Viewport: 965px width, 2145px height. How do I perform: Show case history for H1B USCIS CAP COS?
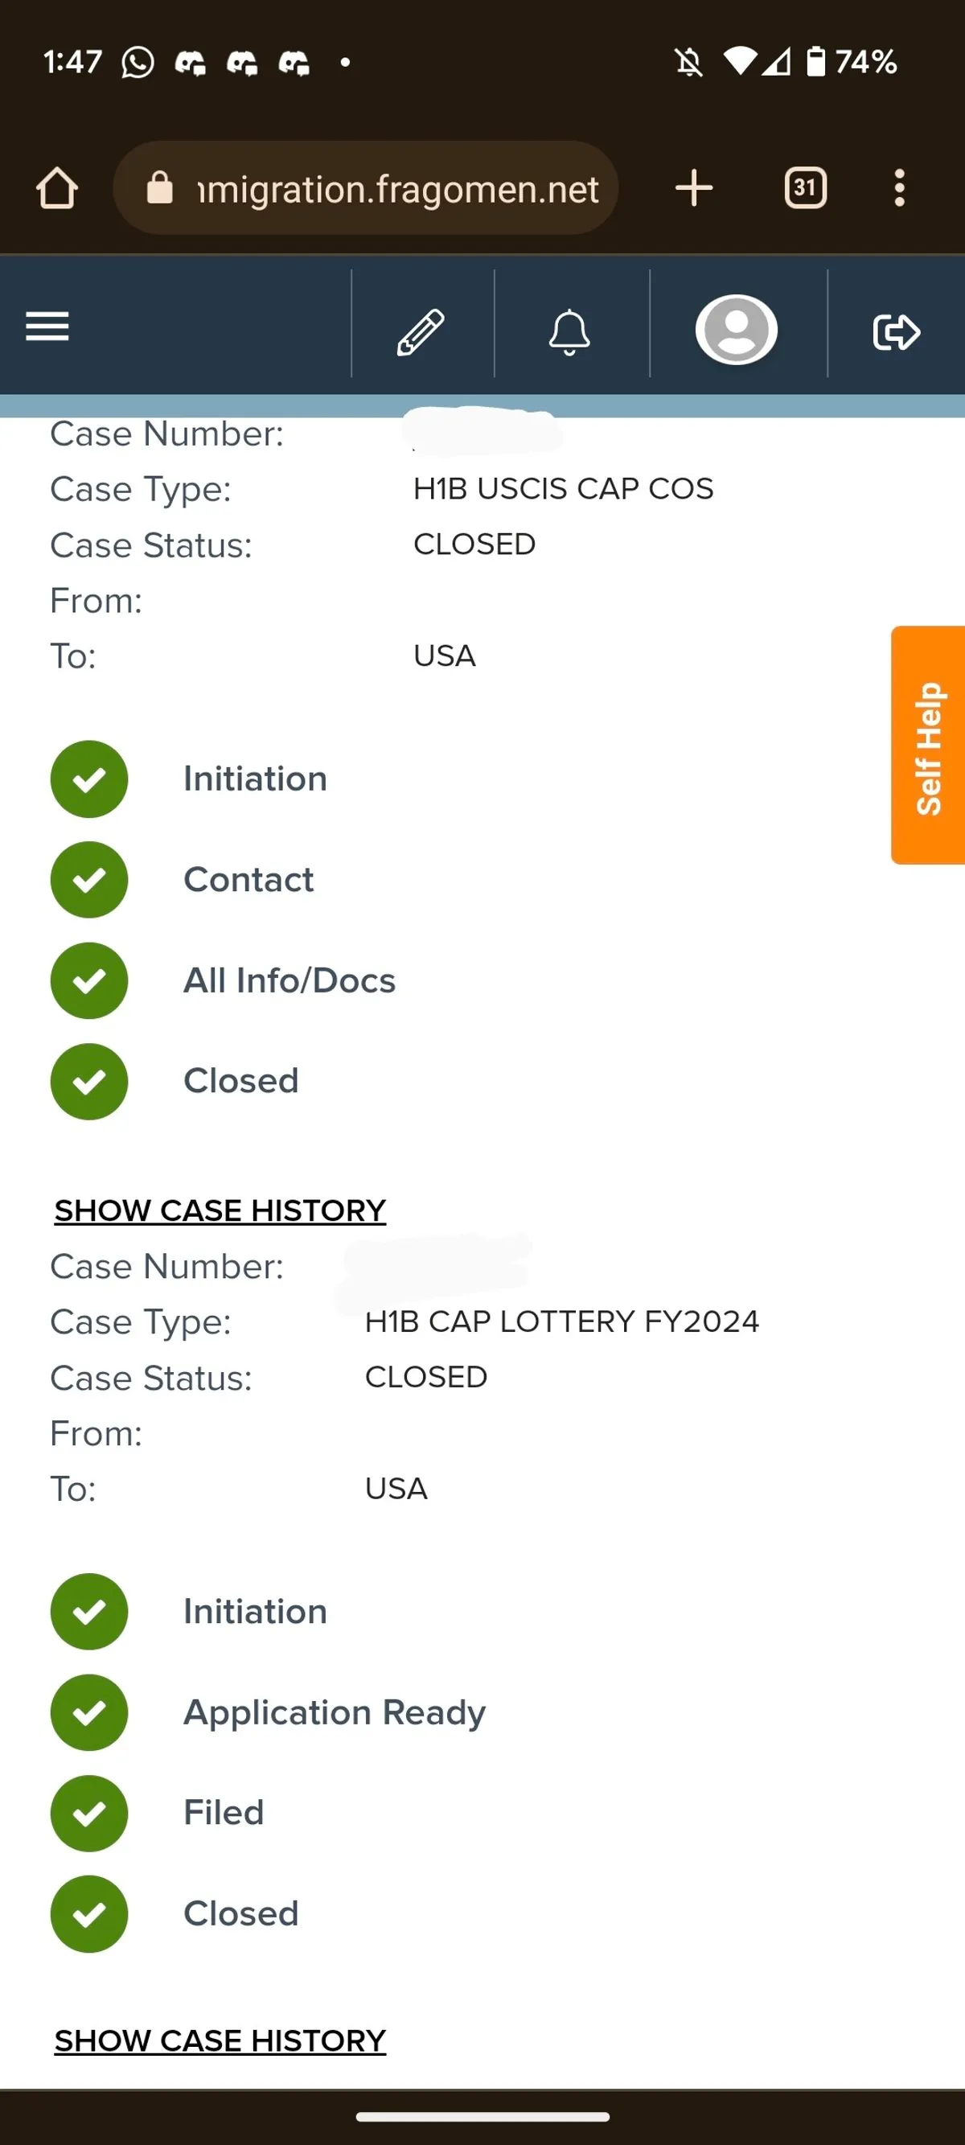click(x=220, y=1210)
